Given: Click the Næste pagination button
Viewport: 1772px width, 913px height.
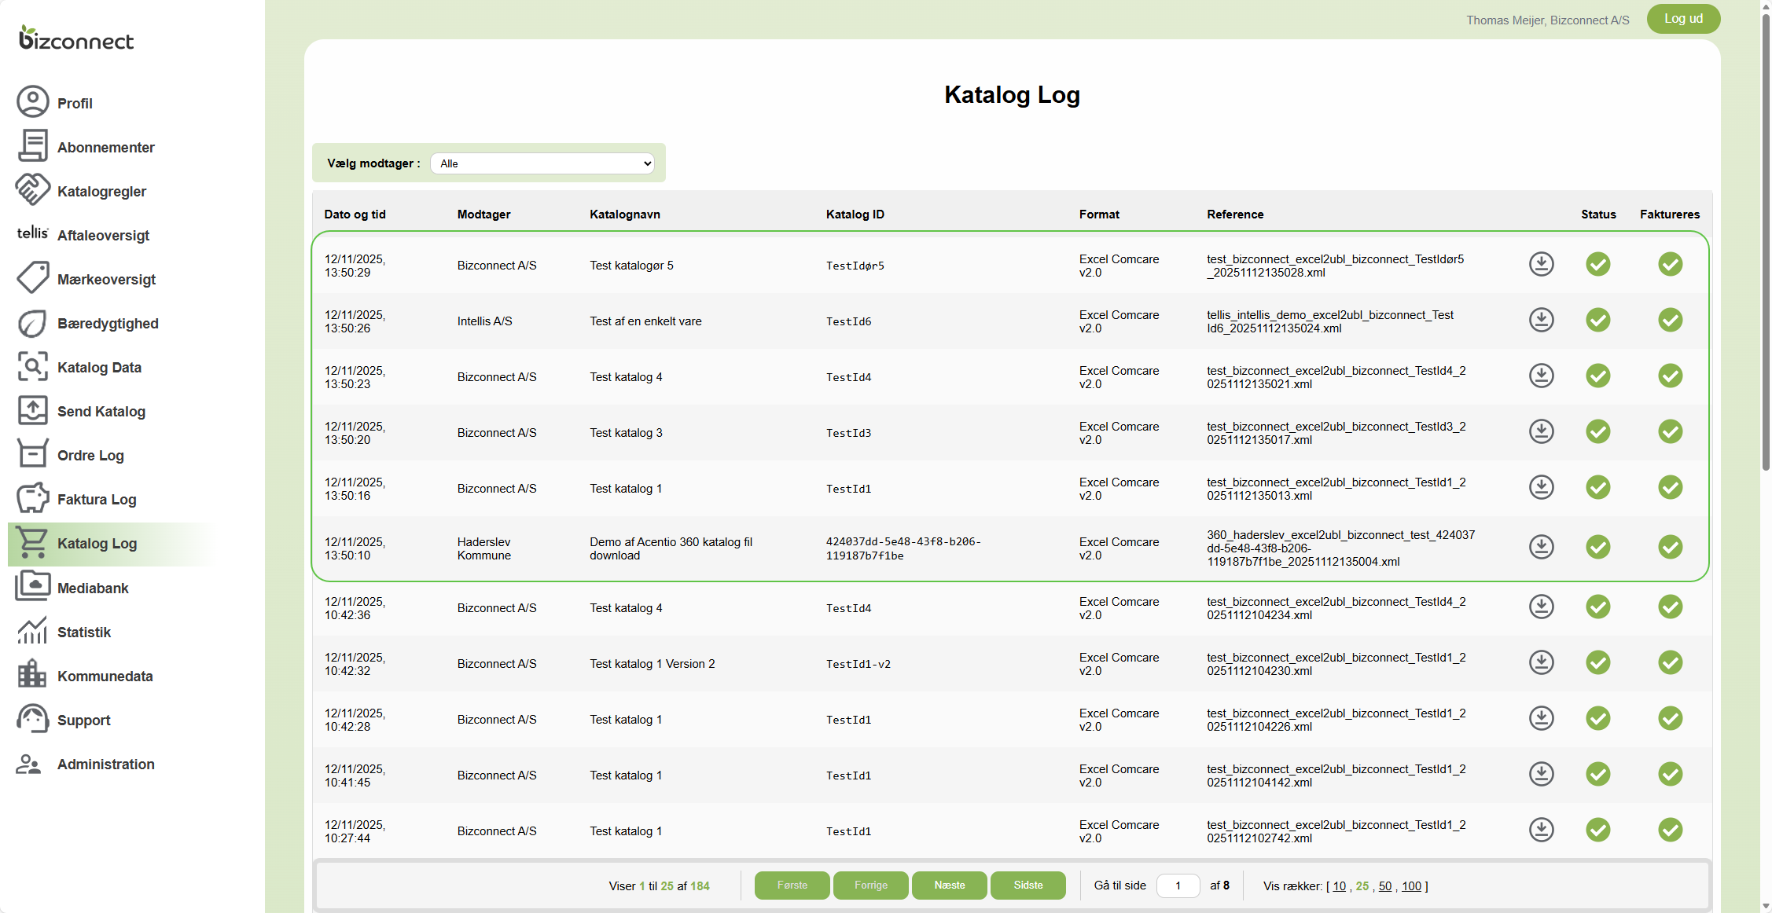Looking at the screenshot, I should coord(949,885).
